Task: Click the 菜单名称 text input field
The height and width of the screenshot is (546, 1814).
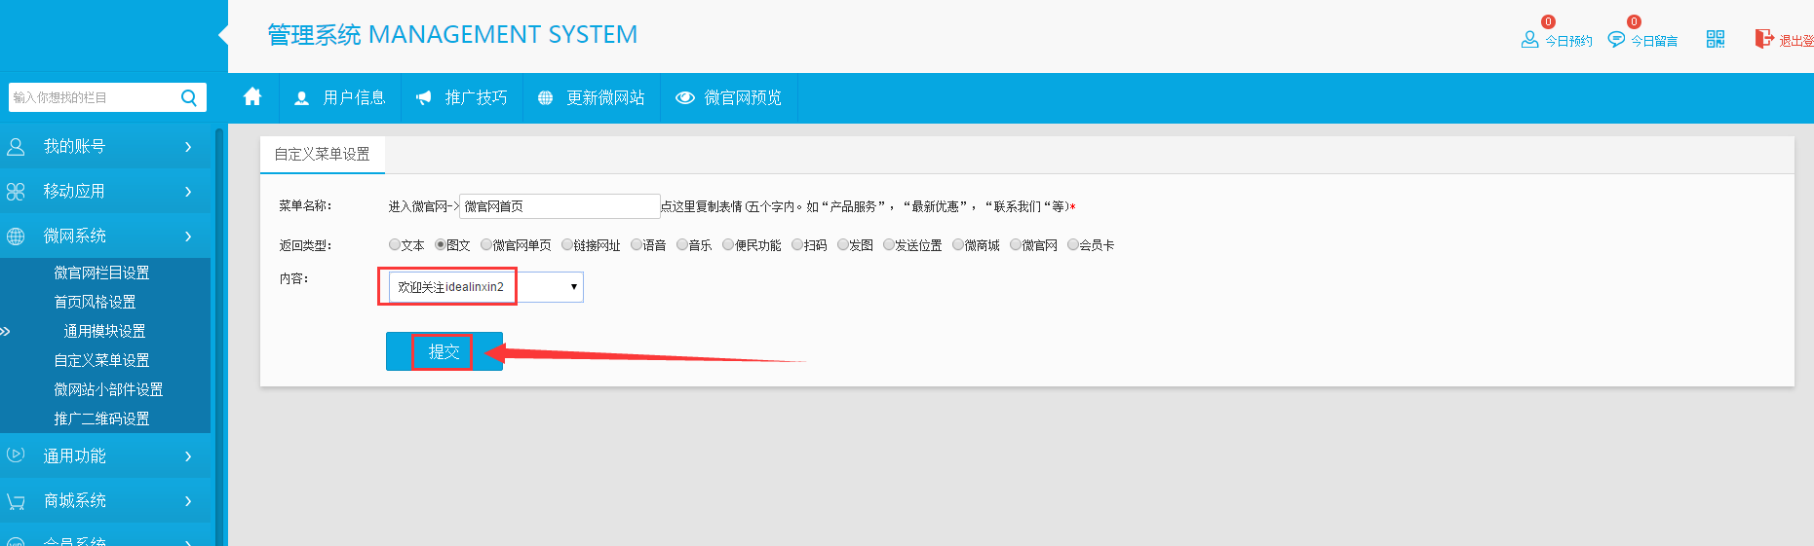Action: 560,206
